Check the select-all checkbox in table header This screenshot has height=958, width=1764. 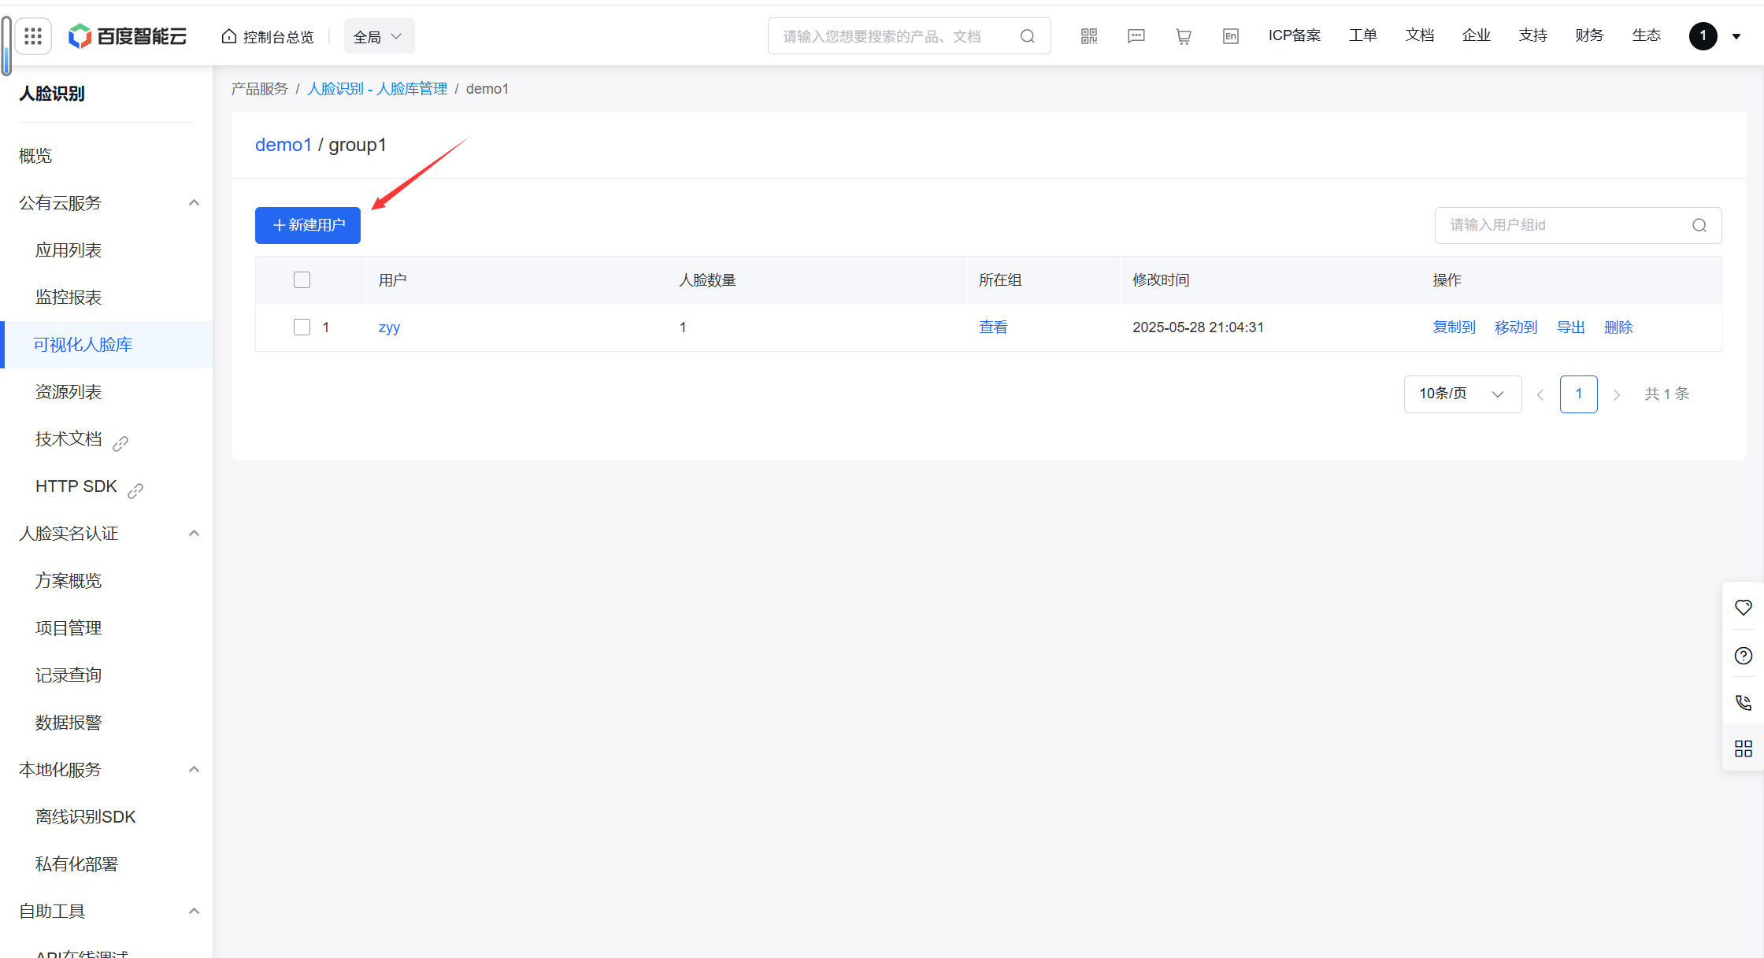[302, 280]
